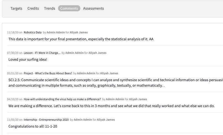Open the Robotics Data link
Screen dimensions: 223x135
click(x=33, y=32)
